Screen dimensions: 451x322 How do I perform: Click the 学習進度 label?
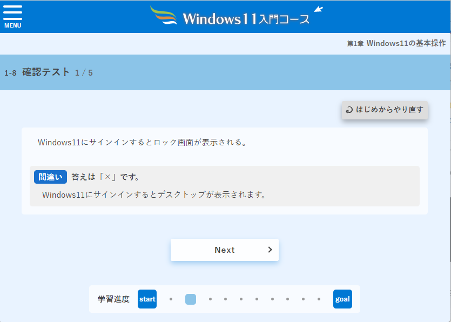tap(113, 299)
